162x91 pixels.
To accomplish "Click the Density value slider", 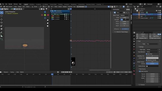I will (152, 64).
